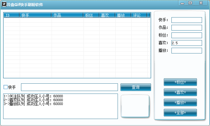Click the +全部+ button
Image resolution: width=210 pixels, height=126 pixels.
180,113
